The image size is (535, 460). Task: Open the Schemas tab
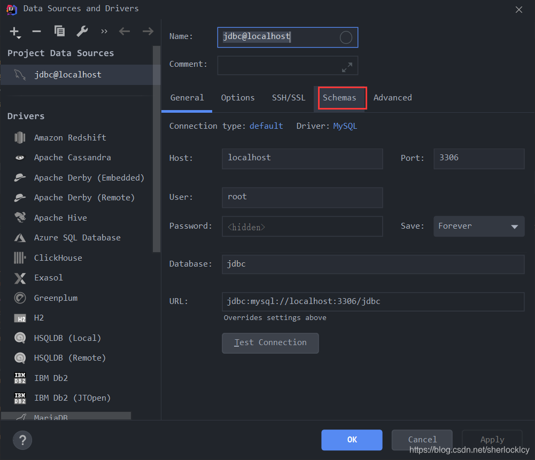point(339,98)
